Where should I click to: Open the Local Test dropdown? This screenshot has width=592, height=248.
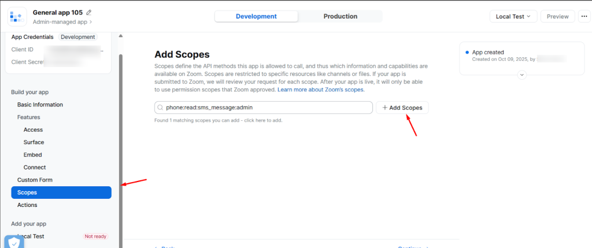point(513,16)
